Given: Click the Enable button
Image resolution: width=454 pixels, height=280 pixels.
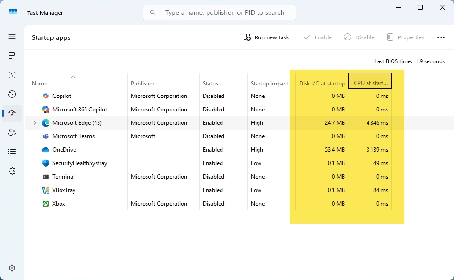Looking at the screenshot, I should coord(318,37).
